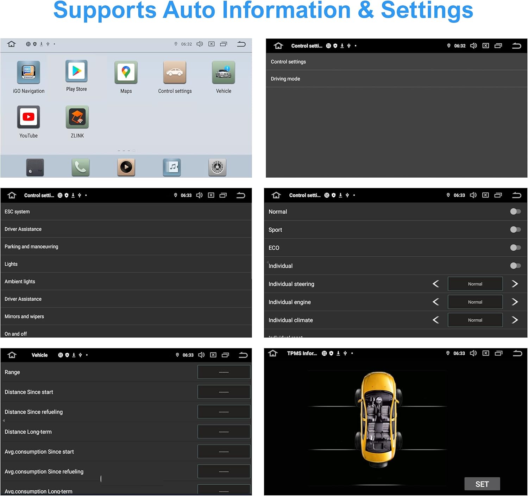Select the "Avg.consumption Since start" label
The image size is (528, 496).
pyautogui.click(x=39, y=452)
